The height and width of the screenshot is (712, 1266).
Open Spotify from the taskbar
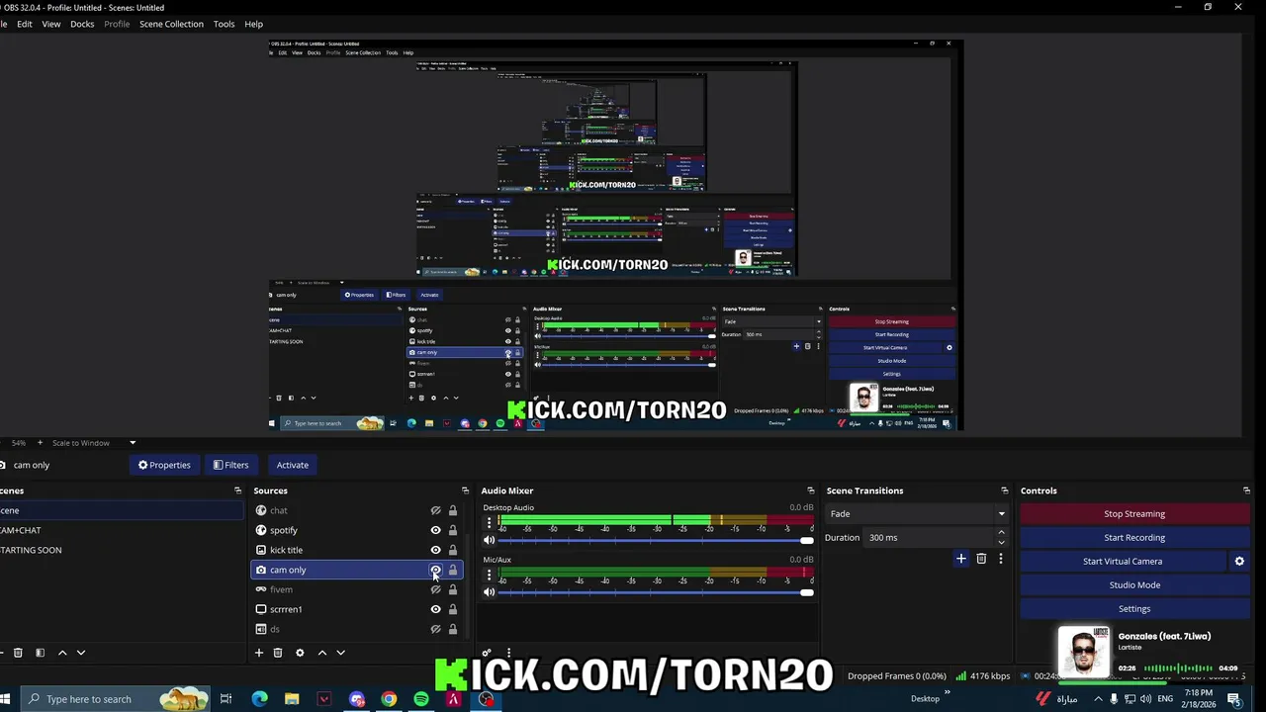coord(421,699)
